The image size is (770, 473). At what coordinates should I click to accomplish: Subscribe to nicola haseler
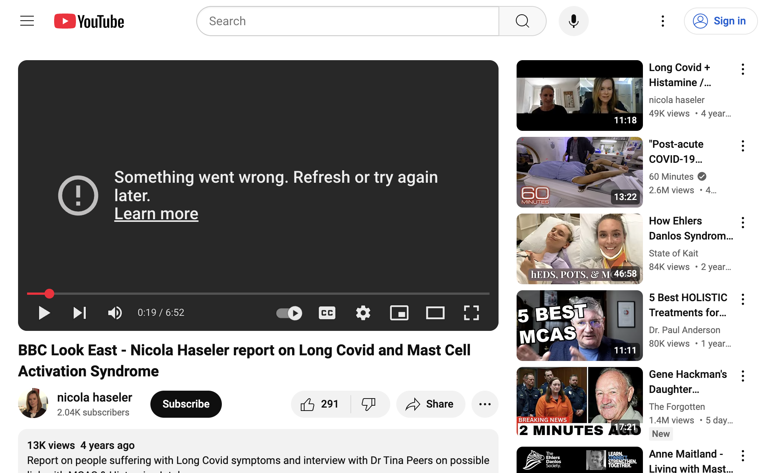tap(186, 404)
